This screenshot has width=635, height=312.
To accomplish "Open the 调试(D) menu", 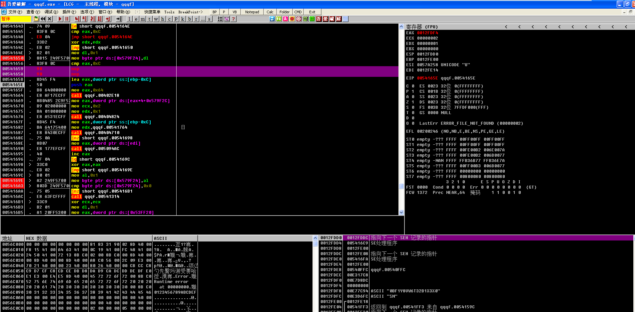I will pyautogui.click(x=51, y=12).
